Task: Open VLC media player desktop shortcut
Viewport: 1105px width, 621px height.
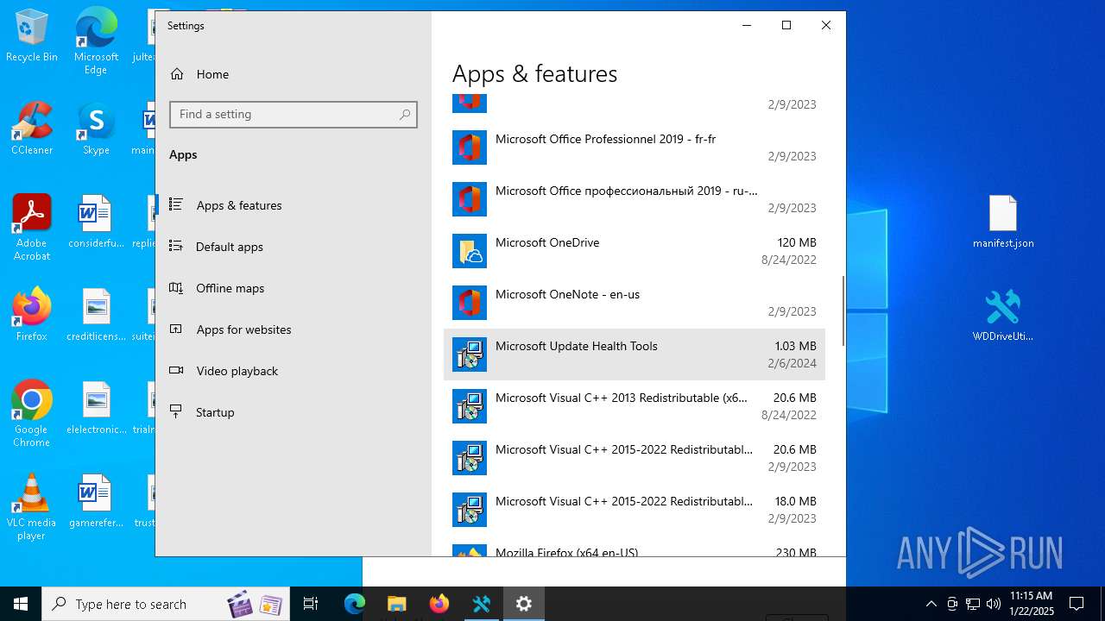Action: (x=32, y=507)
